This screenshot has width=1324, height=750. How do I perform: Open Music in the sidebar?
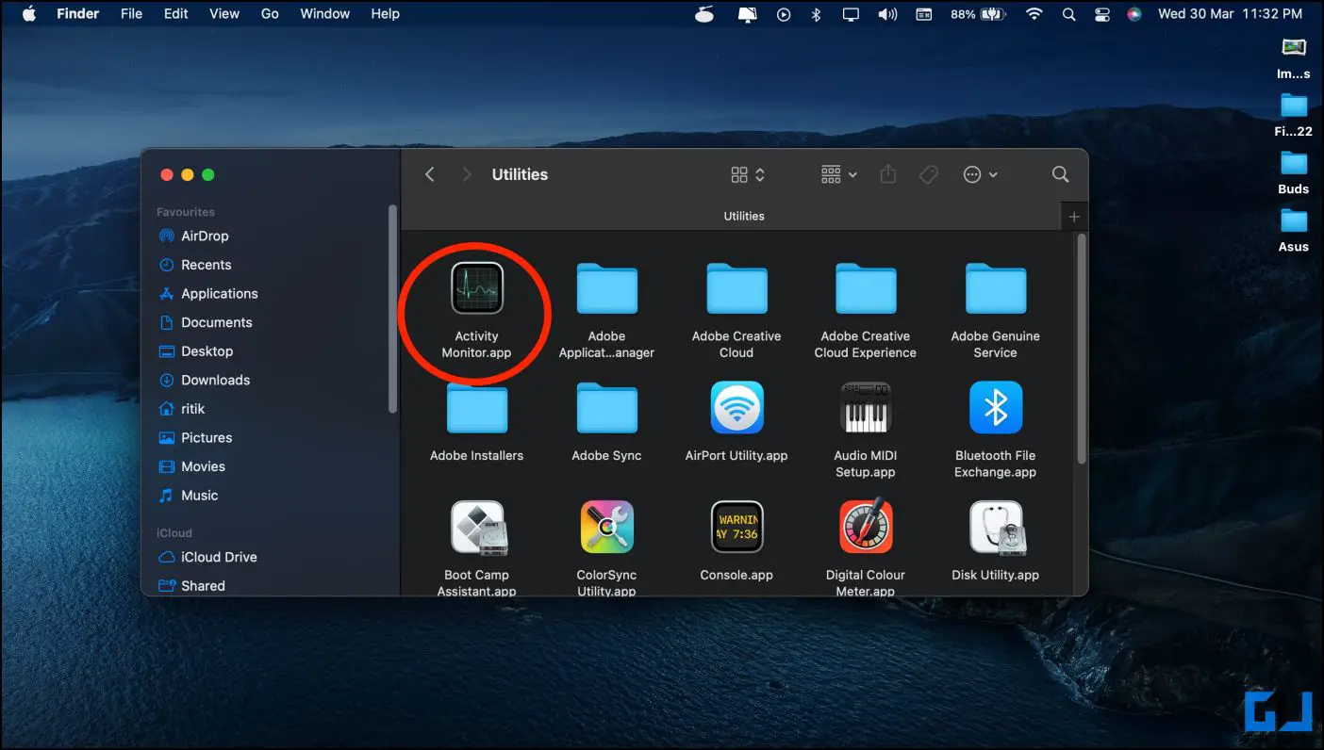click(x=199, y=495)
